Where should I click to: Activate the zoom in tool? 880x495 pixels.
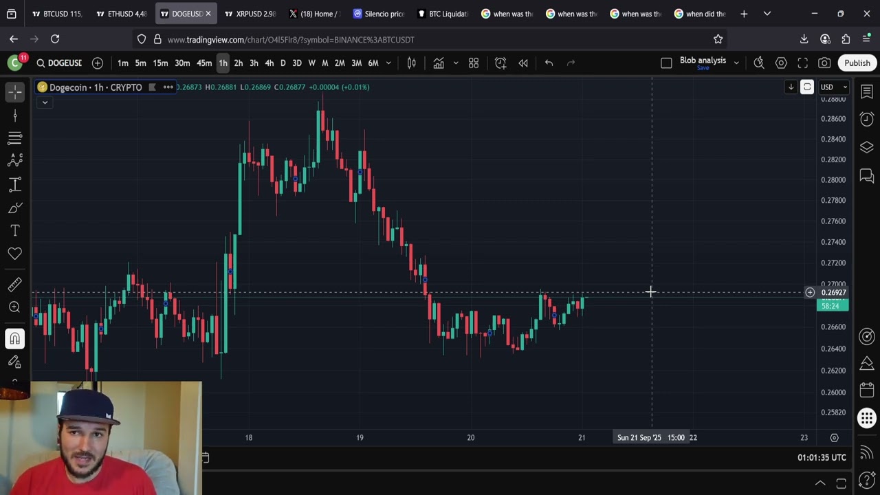[14, 307]
